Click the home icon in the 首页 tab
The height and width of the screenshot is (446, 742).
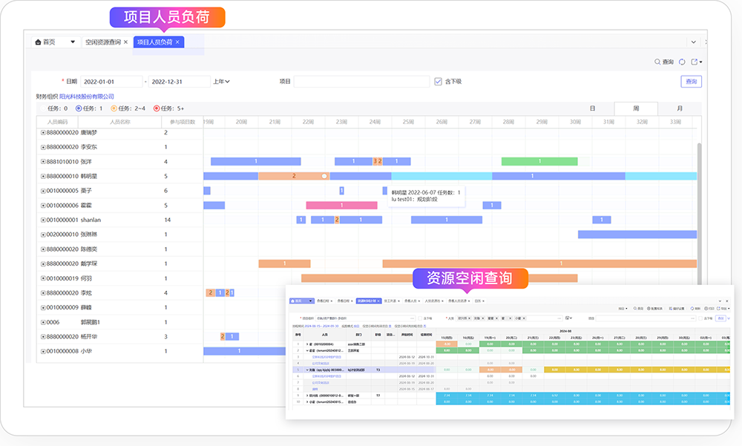pyautogui.click(x=39, y=42)
